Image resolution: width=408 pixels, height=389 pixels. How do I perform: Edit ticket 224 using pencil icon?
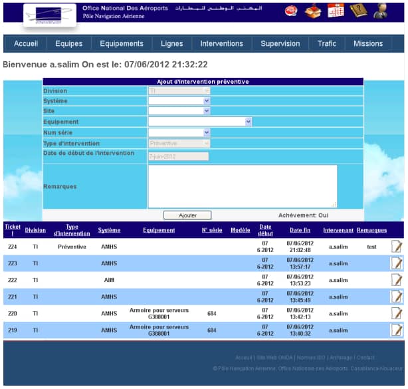click(x=397, y=246)
